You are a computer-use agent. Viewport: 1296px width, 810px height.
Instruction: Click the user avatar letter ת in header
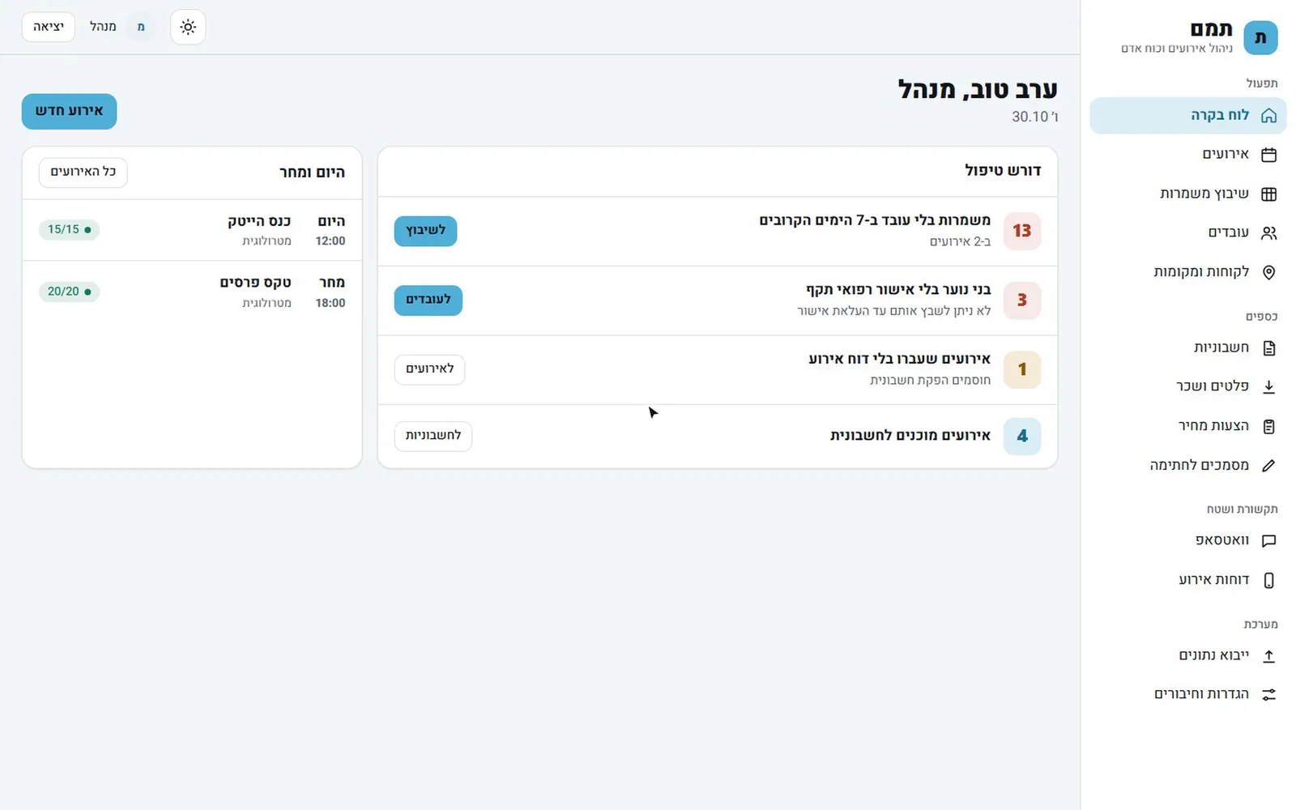tap(141, 27)
